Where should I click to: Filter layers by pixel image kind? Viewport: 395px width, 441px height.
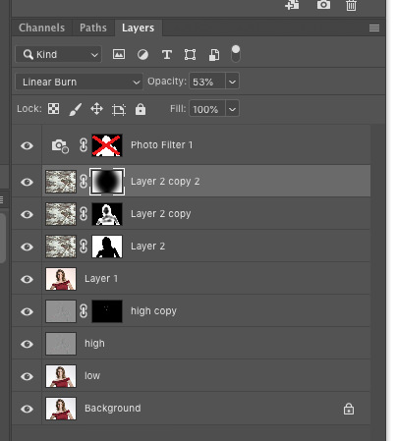tap(119, 54)
